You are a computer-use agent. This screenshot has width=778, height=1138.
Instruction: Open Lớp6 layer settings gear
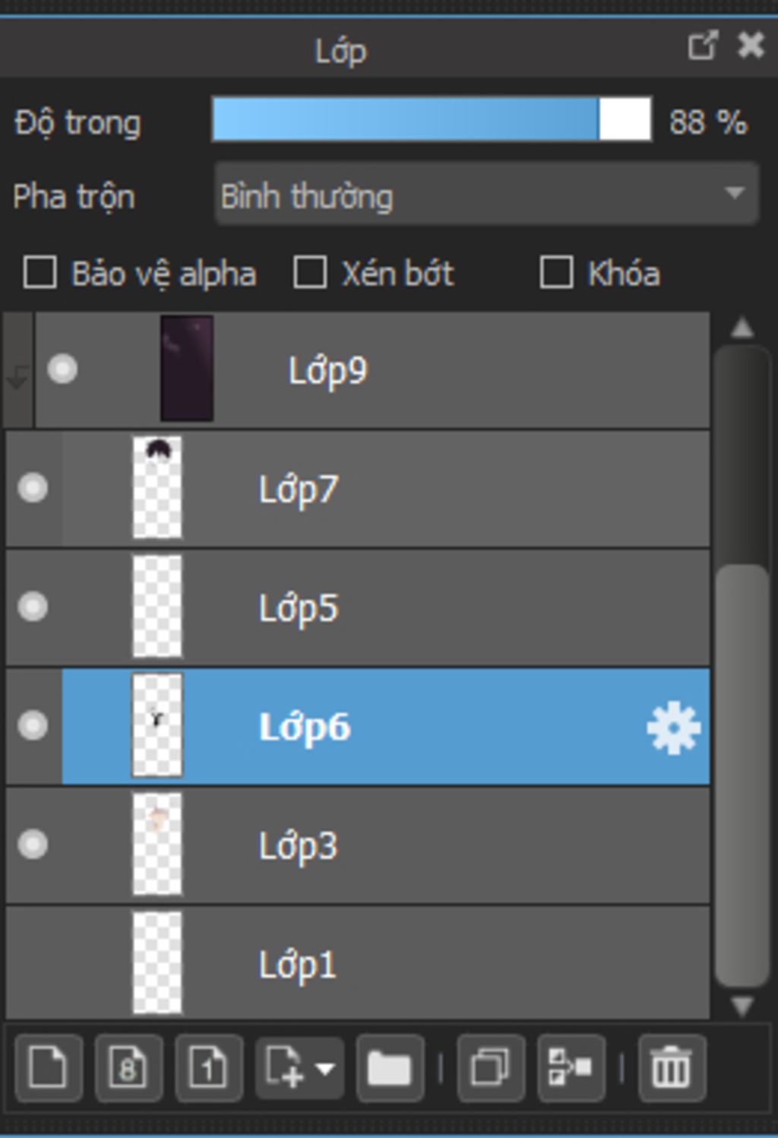point(673,728)
